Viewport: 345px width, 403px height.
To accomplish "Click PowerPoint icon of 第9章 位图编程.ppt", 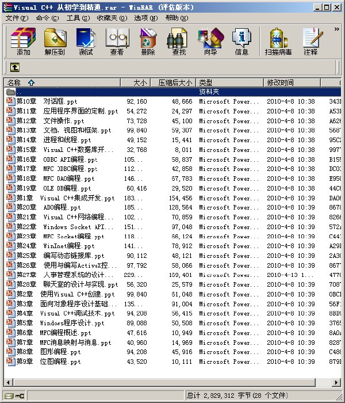I will coord(10,362).
